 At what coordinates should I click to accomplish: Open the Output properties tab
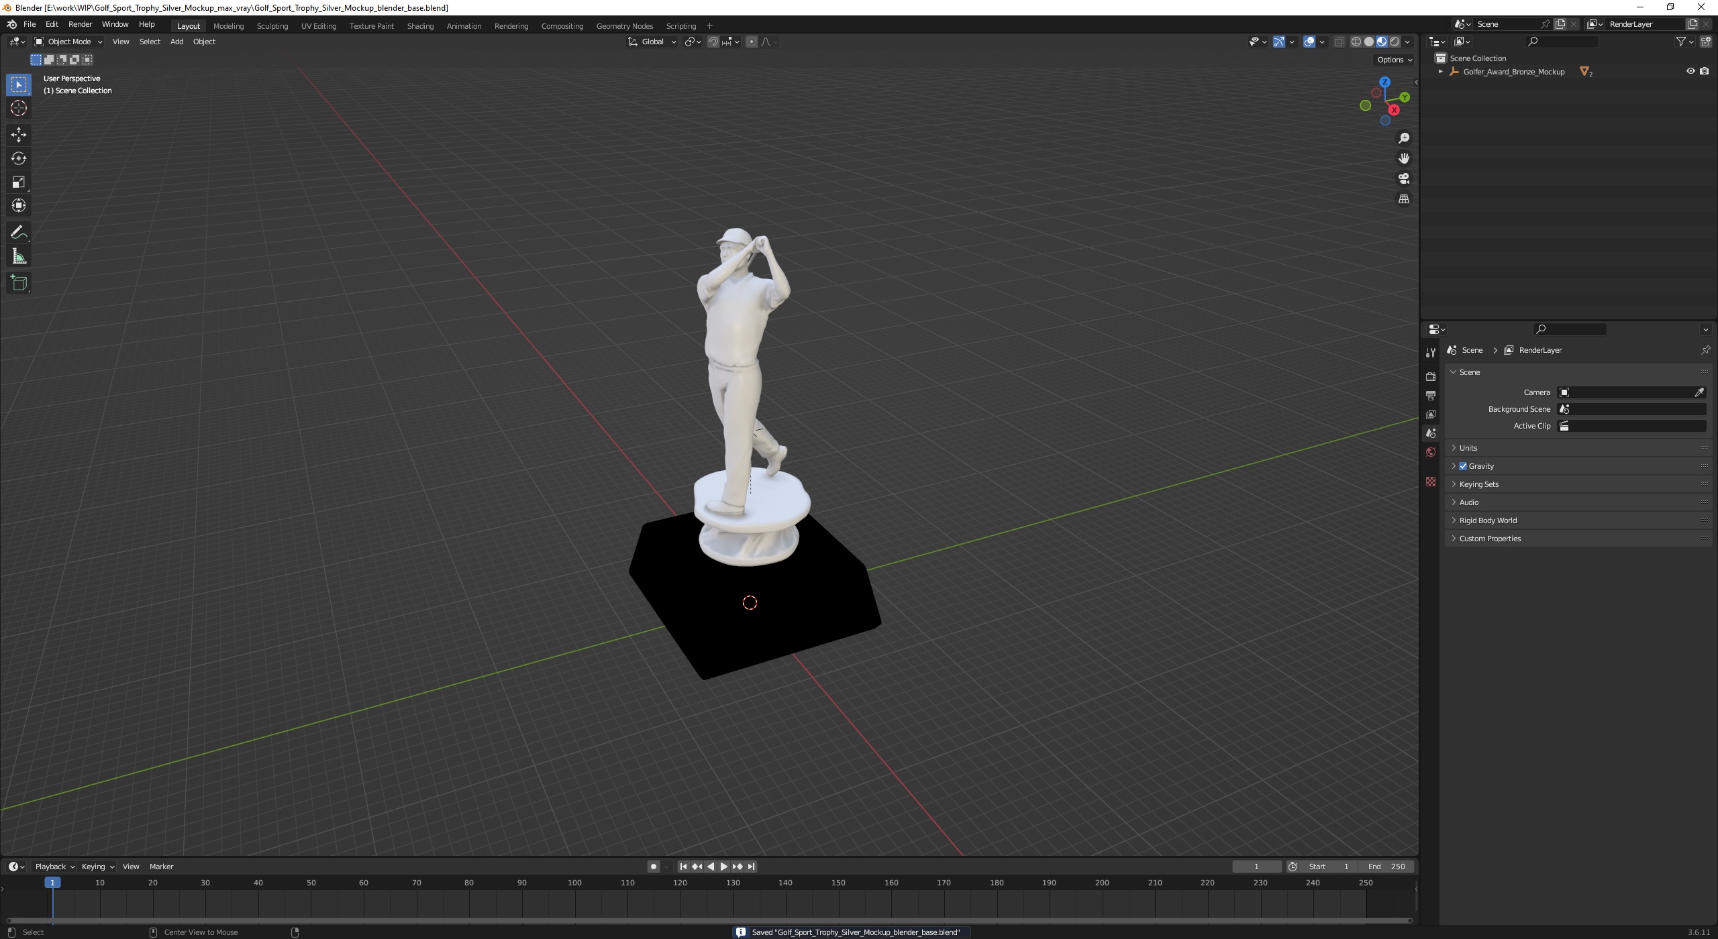tap(1430, 395)
